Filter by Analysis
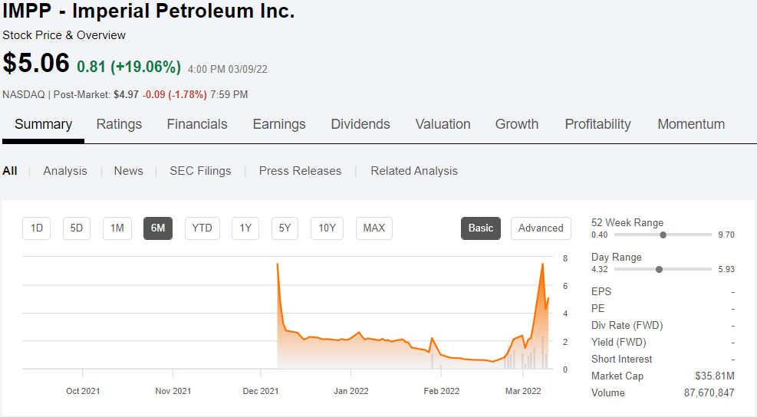Screen dimensions: 757x417 coord(65,171)
